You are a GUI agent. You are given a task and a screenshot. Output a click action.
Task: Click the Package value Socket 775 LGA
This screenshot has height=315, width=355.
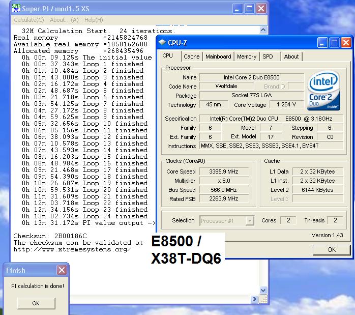(x=252, y=95)
